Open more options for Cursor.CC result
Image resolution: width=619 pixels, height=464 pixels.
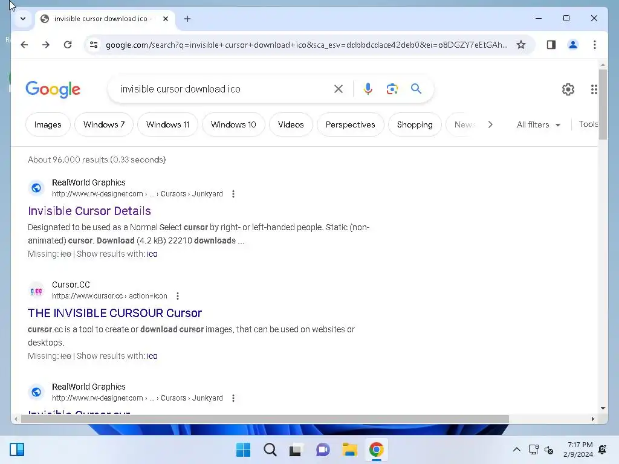tap(178, 296)
